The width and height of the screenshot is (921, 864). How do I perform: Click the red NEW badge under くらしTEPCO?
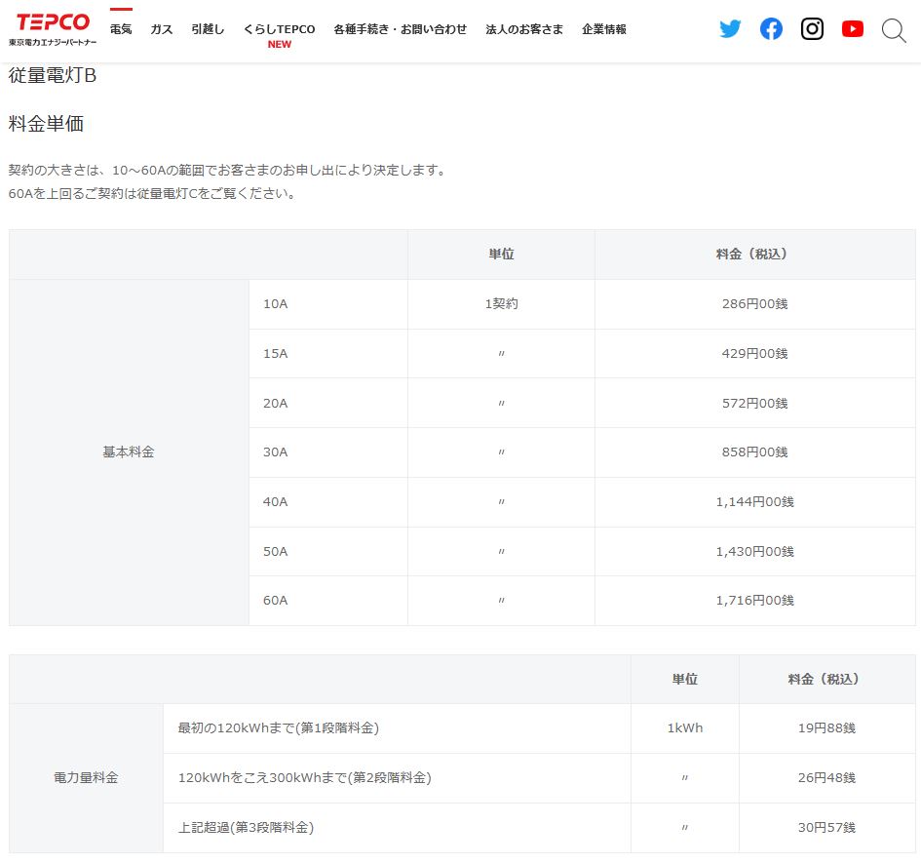click(x=280, y=45)
